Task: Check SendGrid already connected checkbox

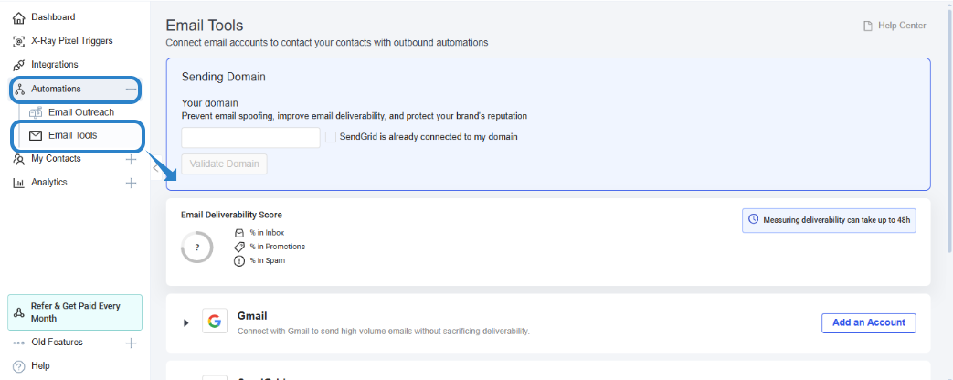Action: [x=331, y=137]
